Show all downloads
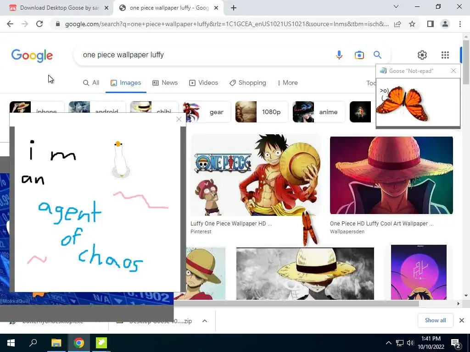 pos(435,320)
